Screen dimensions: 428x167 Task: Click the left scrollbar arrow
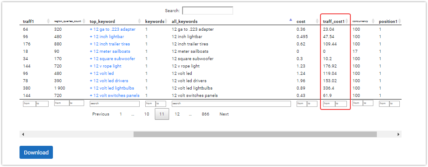(x=23, y=134)
